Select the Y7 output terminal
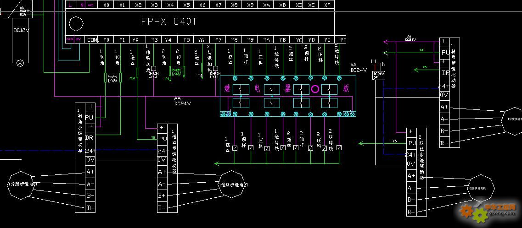Viewport: 522px width, 228px height. (x=219, y=39)
